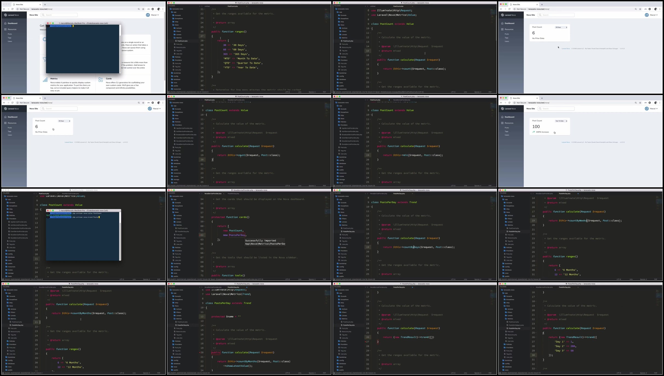Screen dimensions: 664x376
Task: Click search magnifier in Post Count 100 Nova header
Action: pos(540,109)
